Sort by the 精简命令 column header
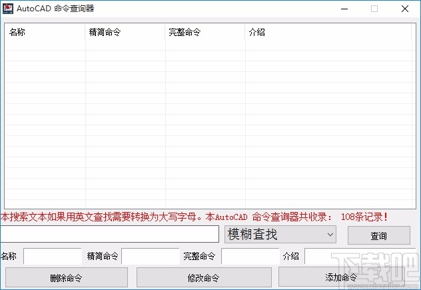The height and width of the screenshot is (290, 421). pos(125,32)
